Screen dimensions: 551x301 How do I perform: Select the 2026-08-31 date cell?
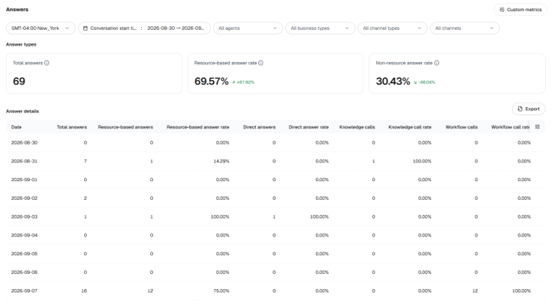coord(24,161)
